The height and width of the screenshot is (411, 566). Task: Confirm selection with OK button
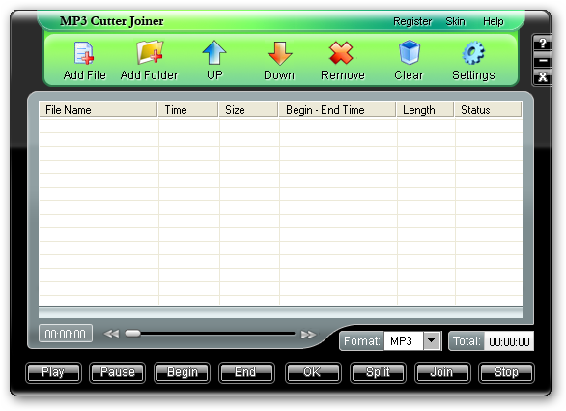pyautogui.click(x=313, y=372)
